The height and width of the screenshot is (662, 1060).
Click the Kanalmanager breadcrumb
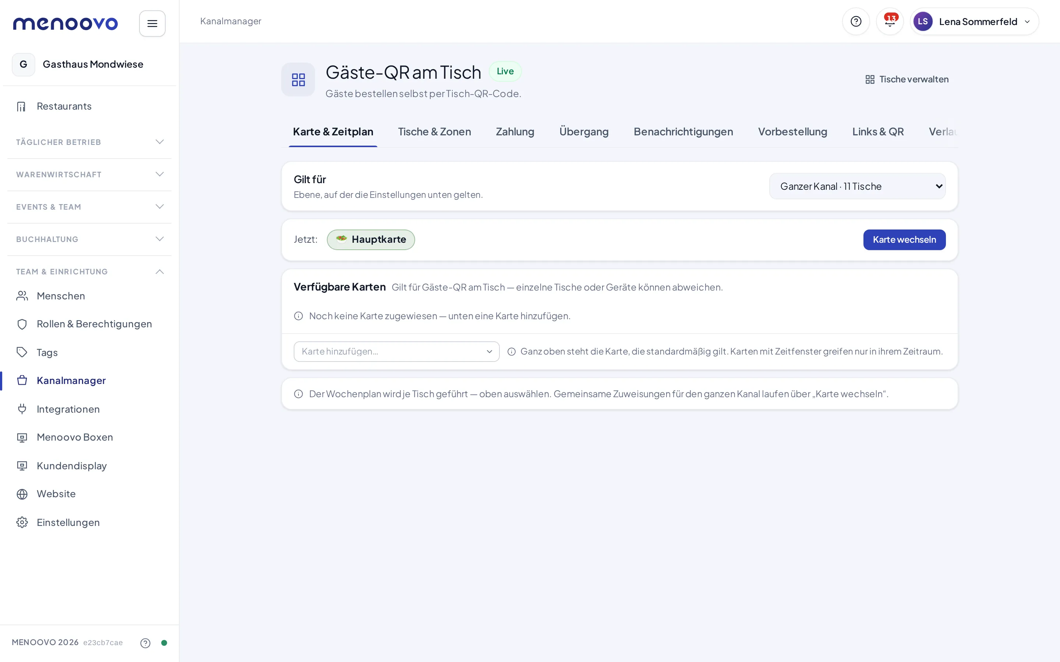click(230, 21)
